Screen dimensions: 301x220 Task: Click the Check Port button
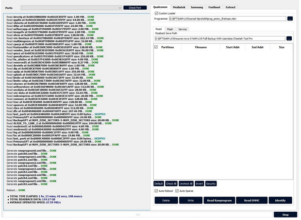[x=135, y=8]
